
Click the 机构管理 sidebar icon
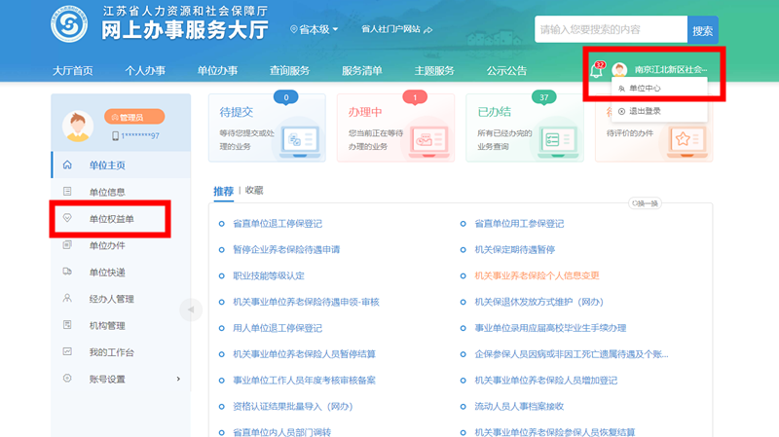(x=67, y=325)
